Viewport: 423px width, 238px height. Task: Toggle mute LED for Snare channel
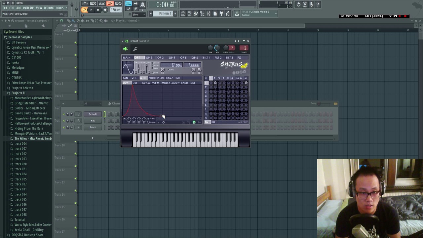pyautogui.click(x=64, y=128)
